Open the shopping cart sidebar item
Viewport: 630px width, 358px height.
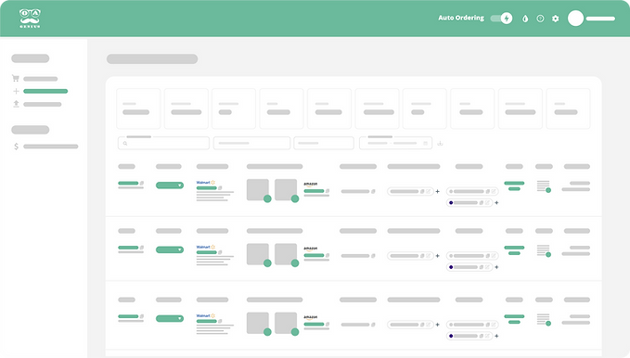coord(16,78)
